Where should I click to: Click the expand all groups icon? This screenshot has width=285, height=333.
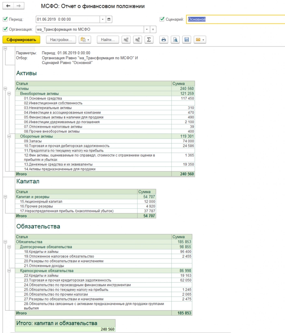[137, 40]
